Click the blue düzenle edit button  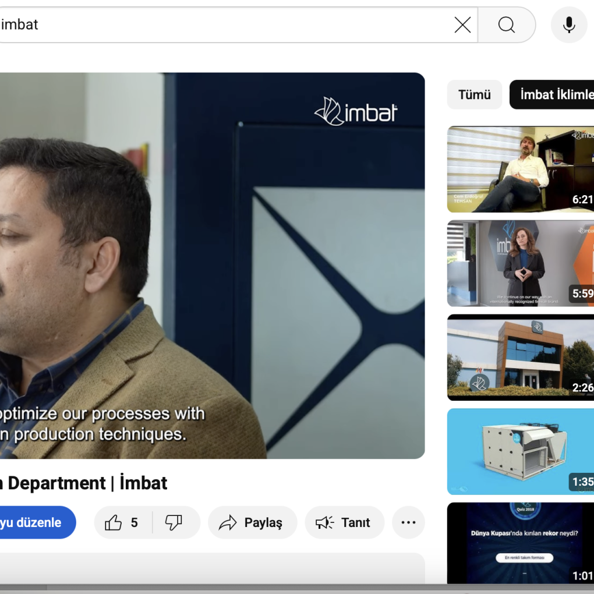tap(37, 522)
